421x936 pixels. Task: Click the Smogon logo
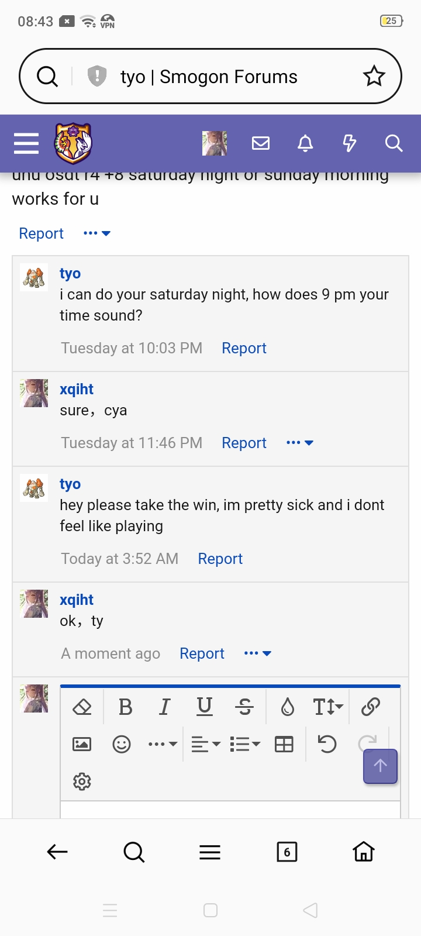(x=73, y=143)
